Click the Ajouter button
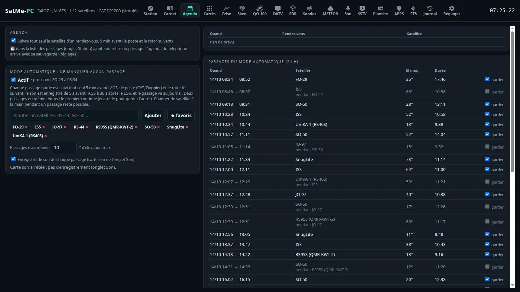Screen dimensions: 520x292 pos(153,116)
